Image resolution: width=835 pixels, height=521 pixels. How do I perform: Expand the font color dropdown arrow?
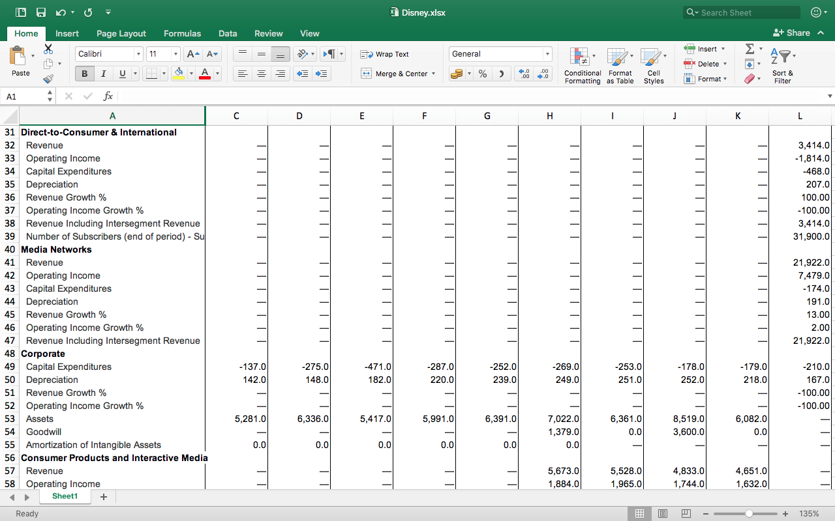coord(217,74)
